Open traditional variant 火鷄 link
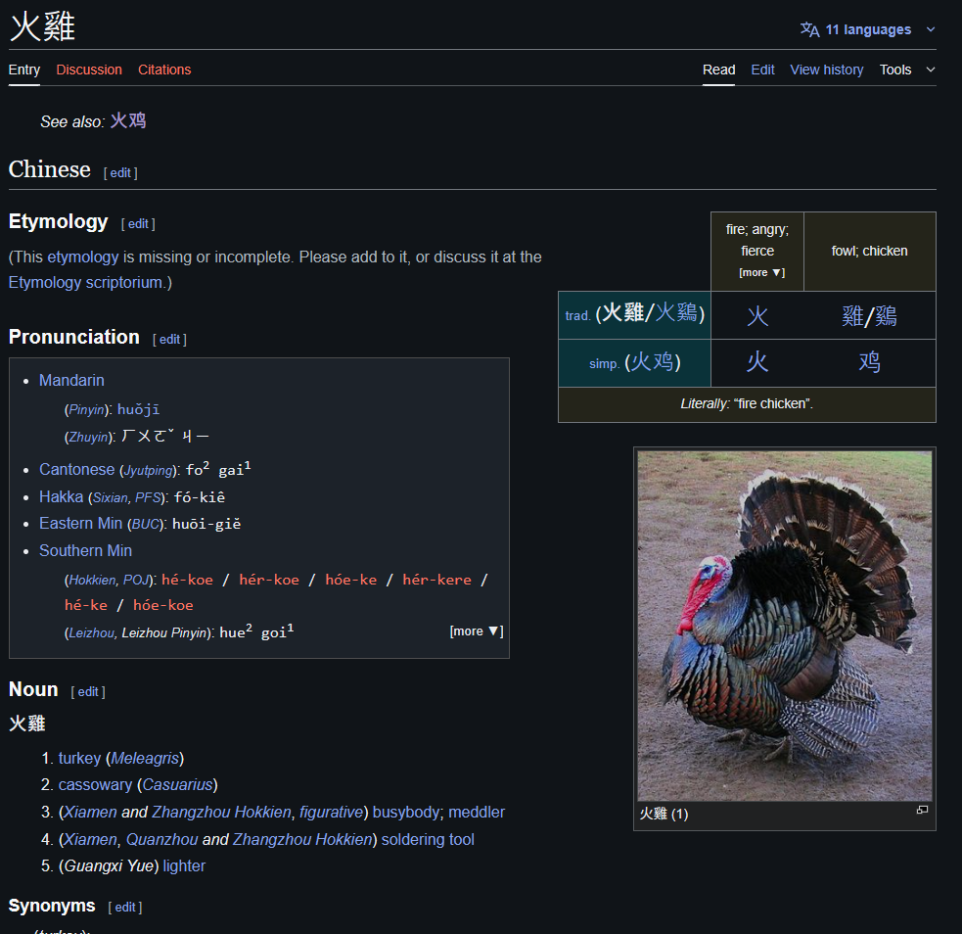This screenshot has height=934, width=962. (676, 312)
